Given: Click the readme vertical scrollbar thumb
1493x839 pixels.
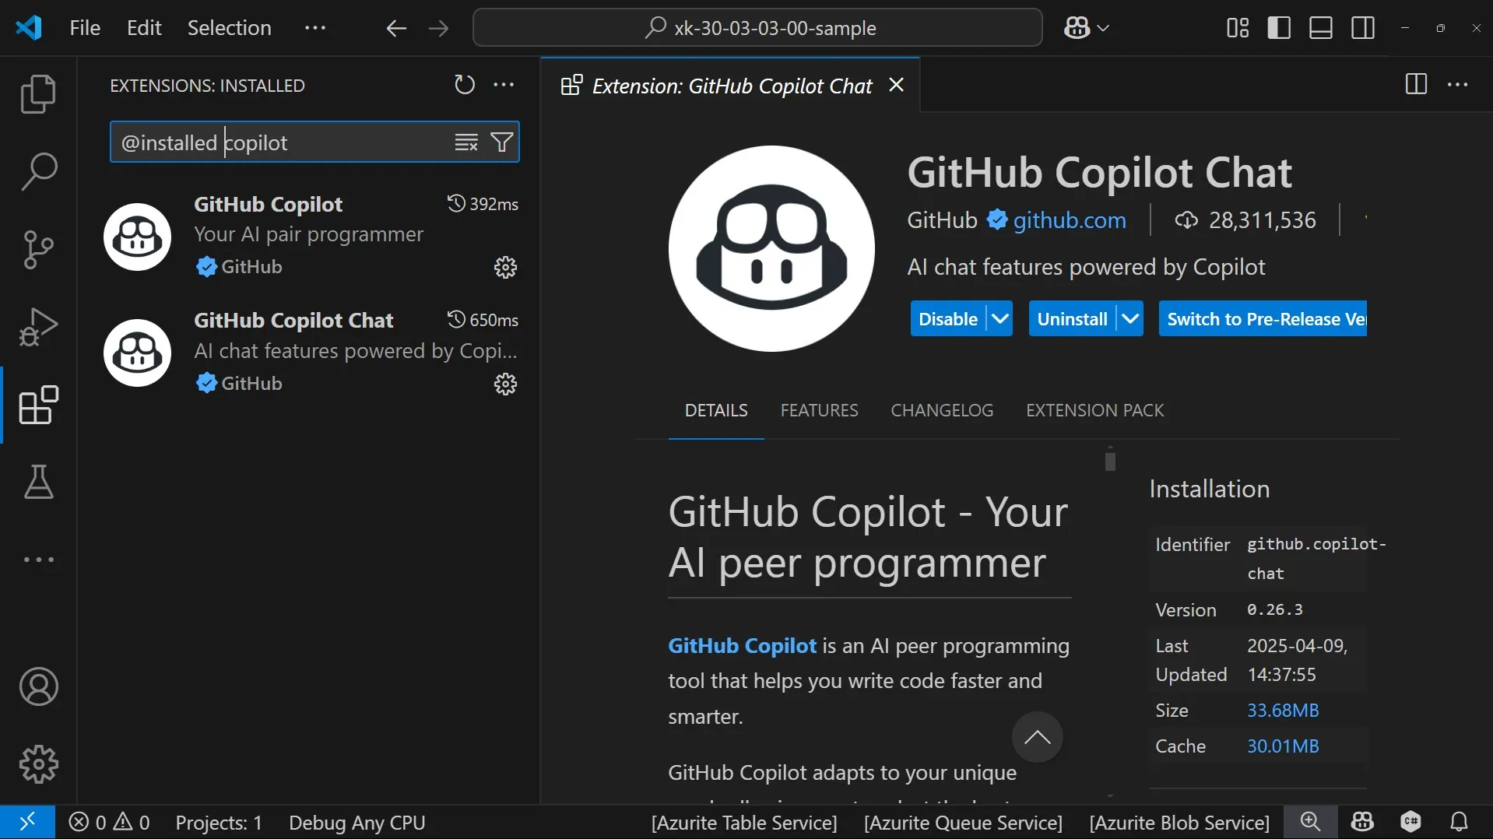Looking at the screenshot, I should tap(1110, 462).
